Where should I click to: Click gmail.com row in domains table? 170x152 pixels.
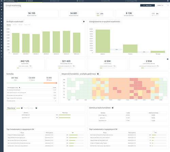[128, 118]
